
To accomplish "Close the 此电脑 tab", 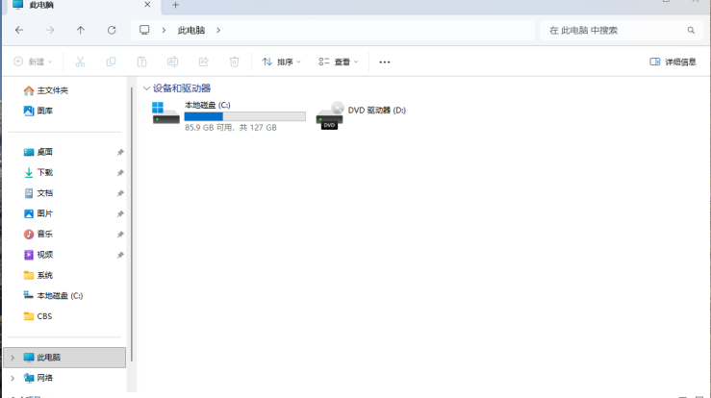I will [x=147, y=5].
